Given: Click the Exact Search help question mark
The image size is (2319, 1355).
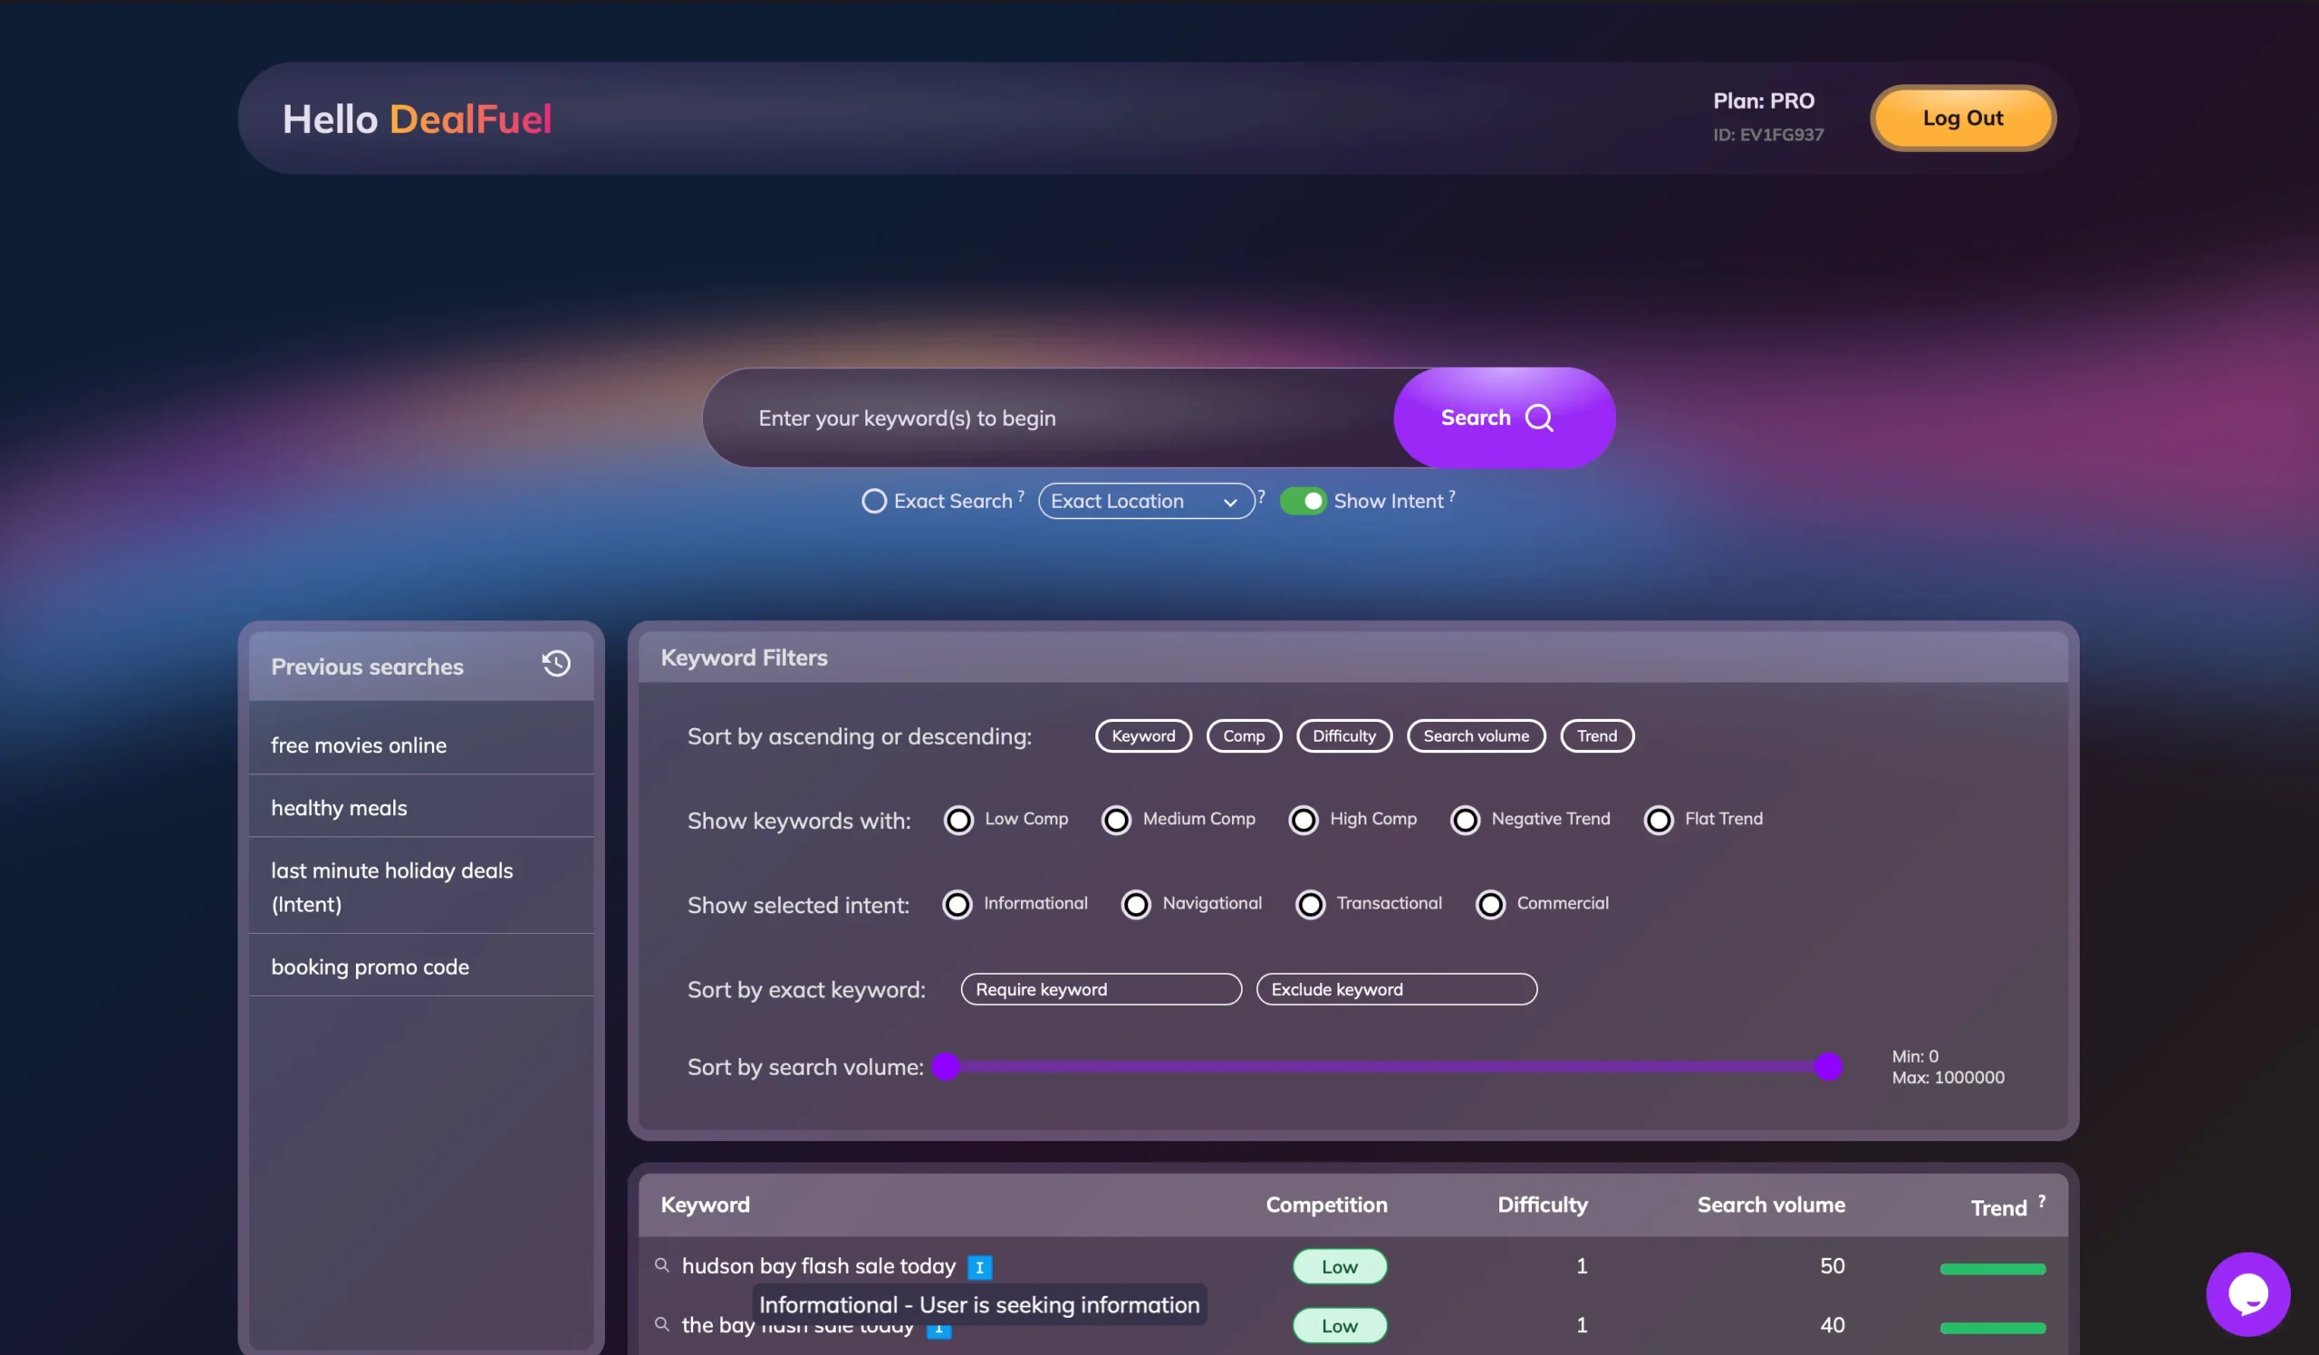Looking at the screenshot, I should coord(1021,495).
